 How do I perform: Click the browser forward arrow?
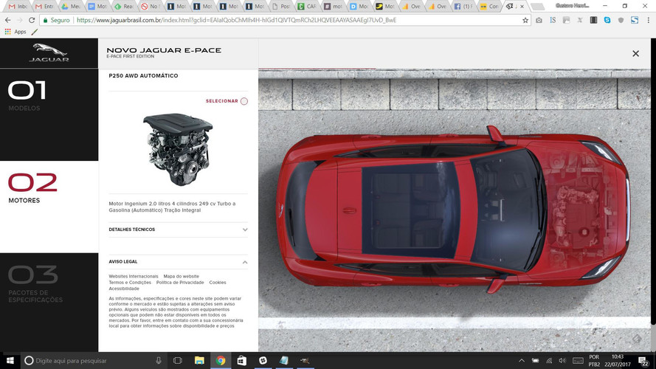[20, 20]
